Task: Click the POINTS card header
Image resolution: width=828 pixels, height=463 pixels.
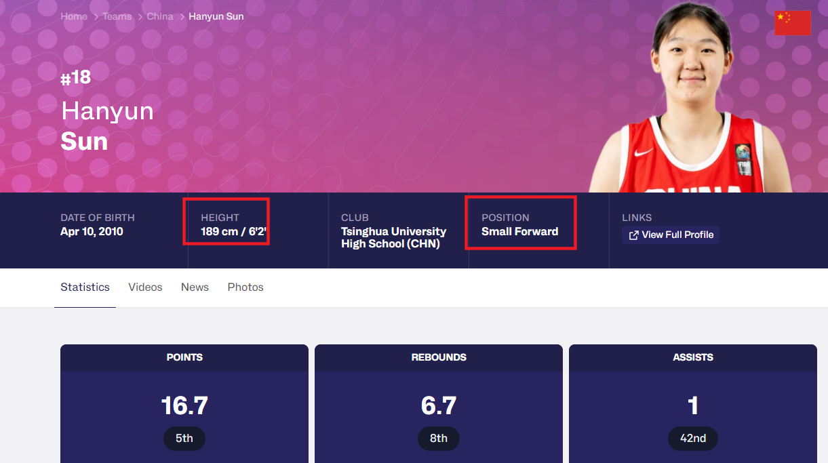Action: (x=184, y=358)
